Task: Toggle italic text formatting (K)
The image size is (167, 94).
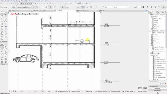Action: 151,7
